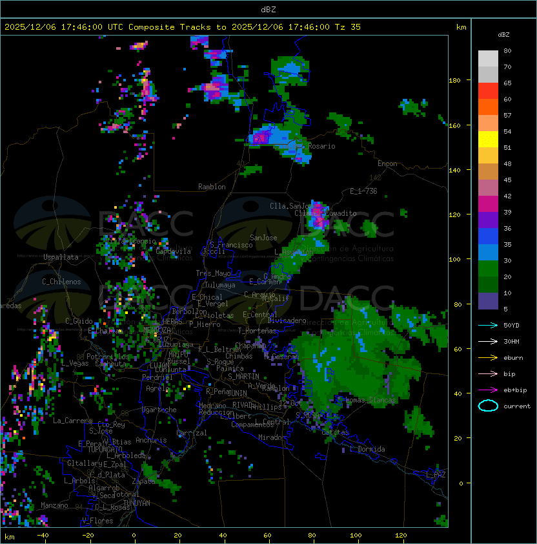
Task: Click the 'Encon' place label
Action: 387,163
